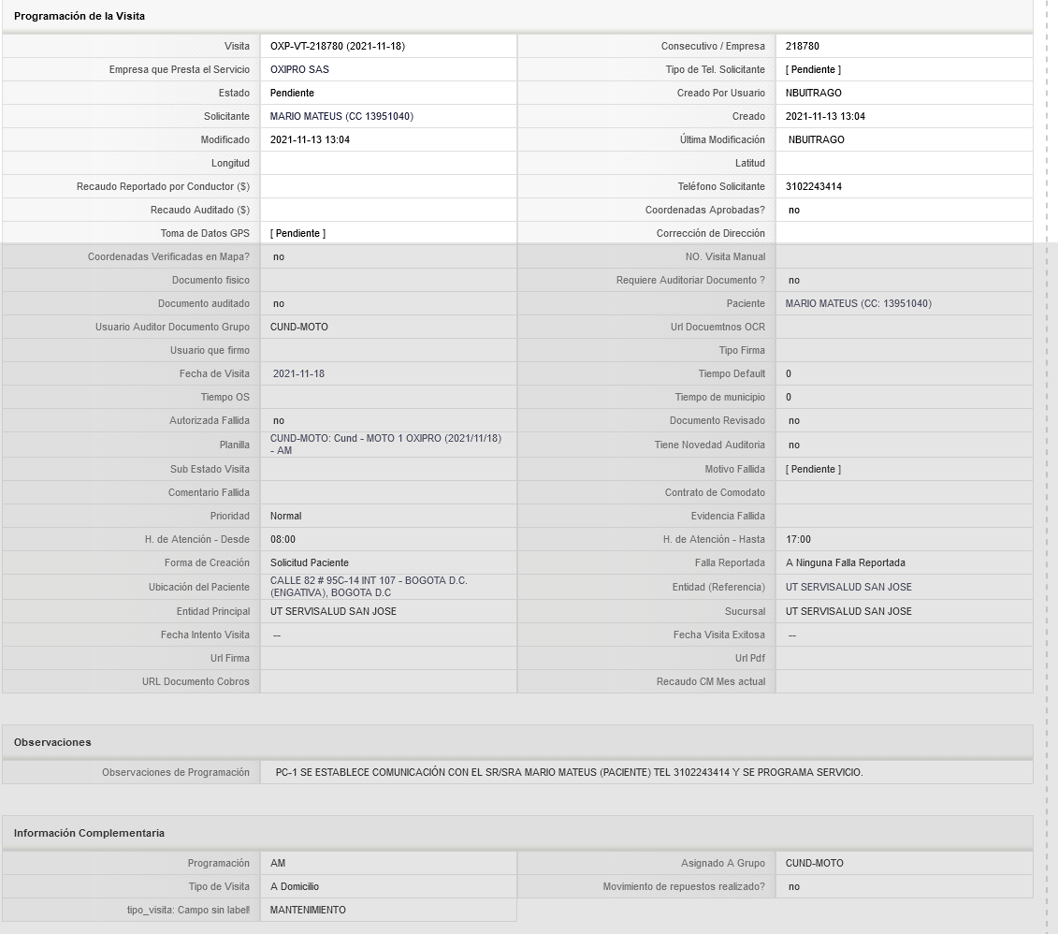Select the Información Complementaria section header

89,834
